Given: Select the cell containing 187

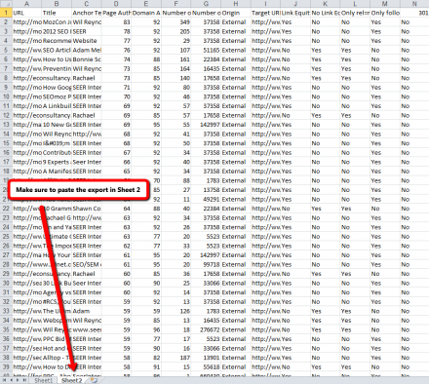Looking at the screenshot, I should coord(175,358).
